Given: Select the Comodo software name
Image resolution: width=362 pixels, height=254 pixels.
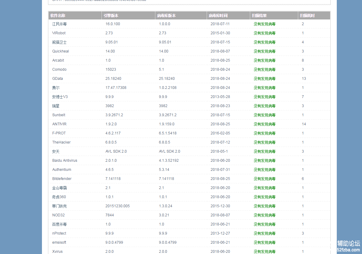Looking at the screenshot, I should coord(59,69).
